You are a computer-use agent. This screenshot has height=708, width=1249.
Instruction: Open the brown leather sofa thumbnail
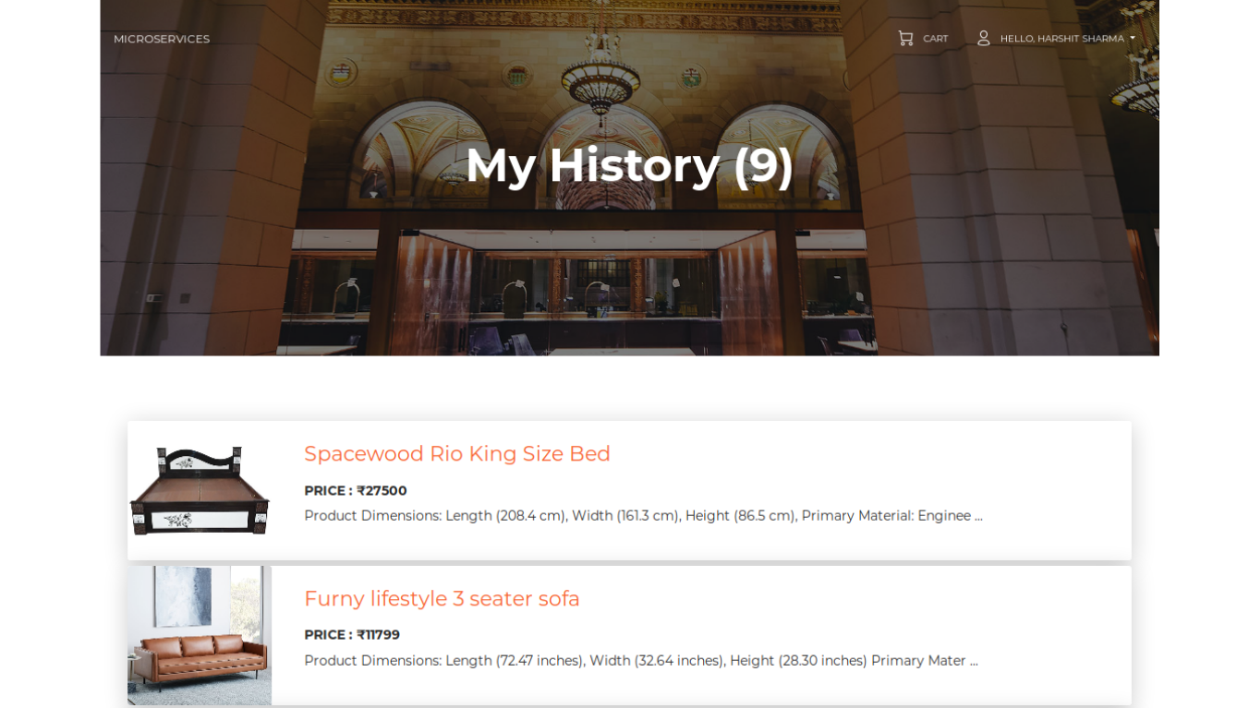coord(200,635)
